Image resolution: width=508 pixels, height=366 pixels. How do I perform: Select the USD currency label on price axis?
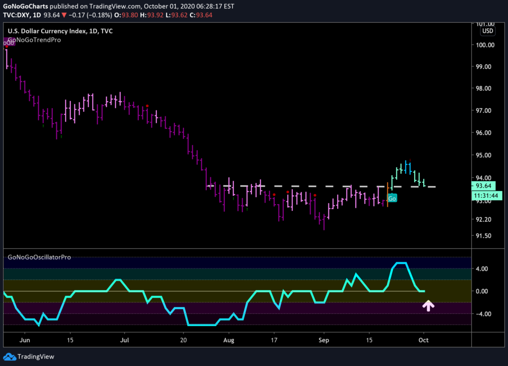click(x=487, y=31)
